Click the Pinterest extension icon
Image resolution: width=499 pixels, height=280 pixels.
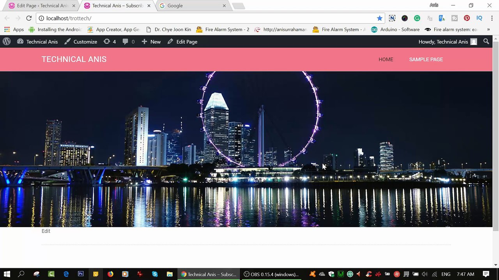click(467, 18)
